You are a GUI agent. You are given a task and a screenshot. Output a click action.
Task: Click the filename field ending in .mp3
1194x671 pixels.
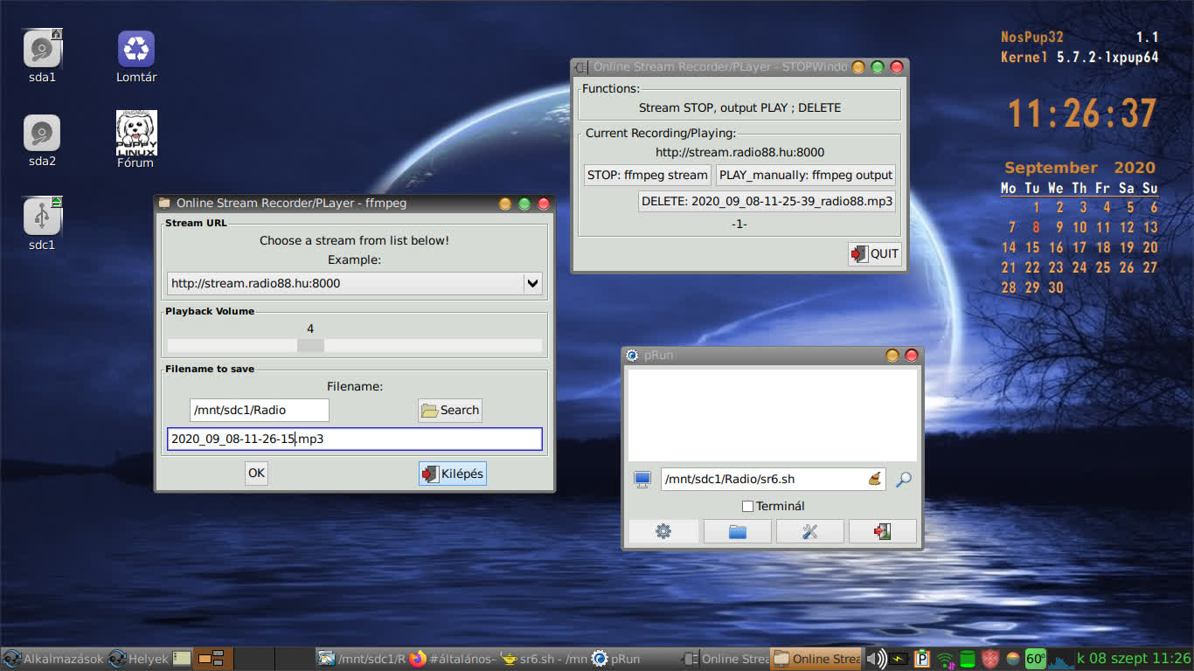(x=355, y=439)
